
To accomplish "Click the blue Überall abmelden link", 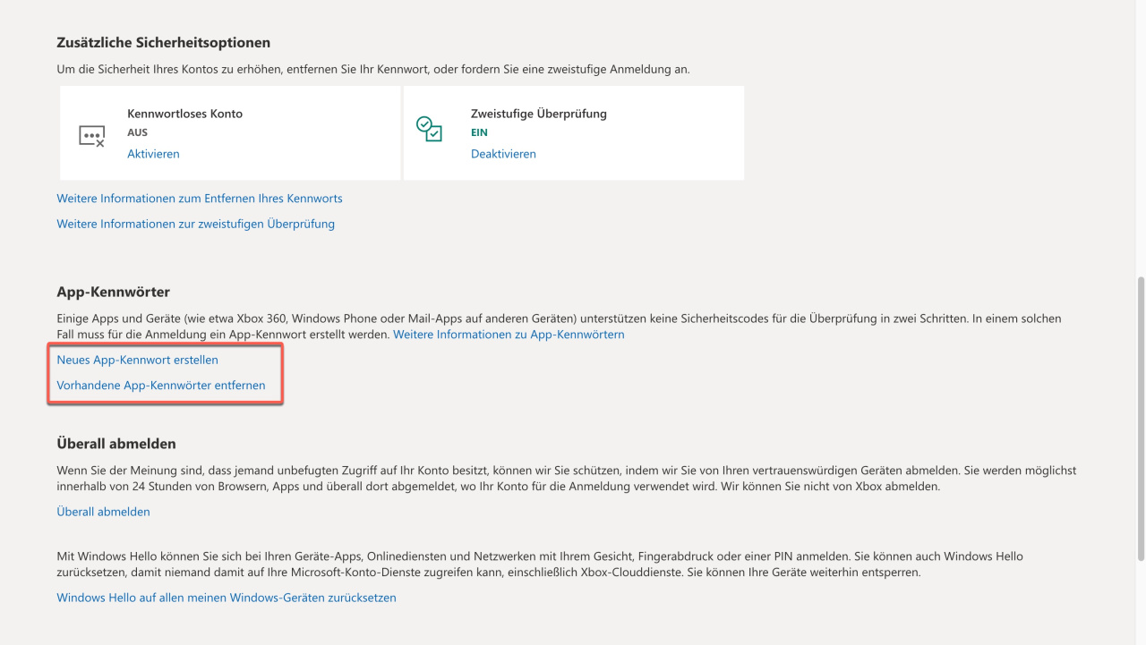I will point(103,512).
